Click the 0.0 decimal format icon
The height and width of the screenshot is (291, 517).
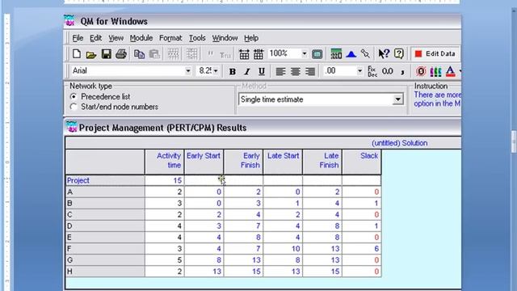388,71
